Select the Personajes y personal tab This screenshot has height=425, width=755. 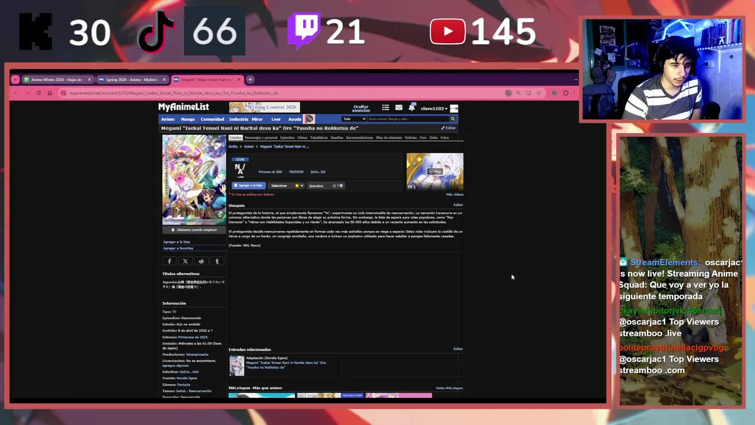click(261, 138)
